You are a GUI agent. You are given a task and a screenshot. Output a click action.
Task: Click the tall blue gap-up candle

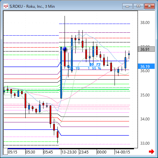(x=61, y=73)
